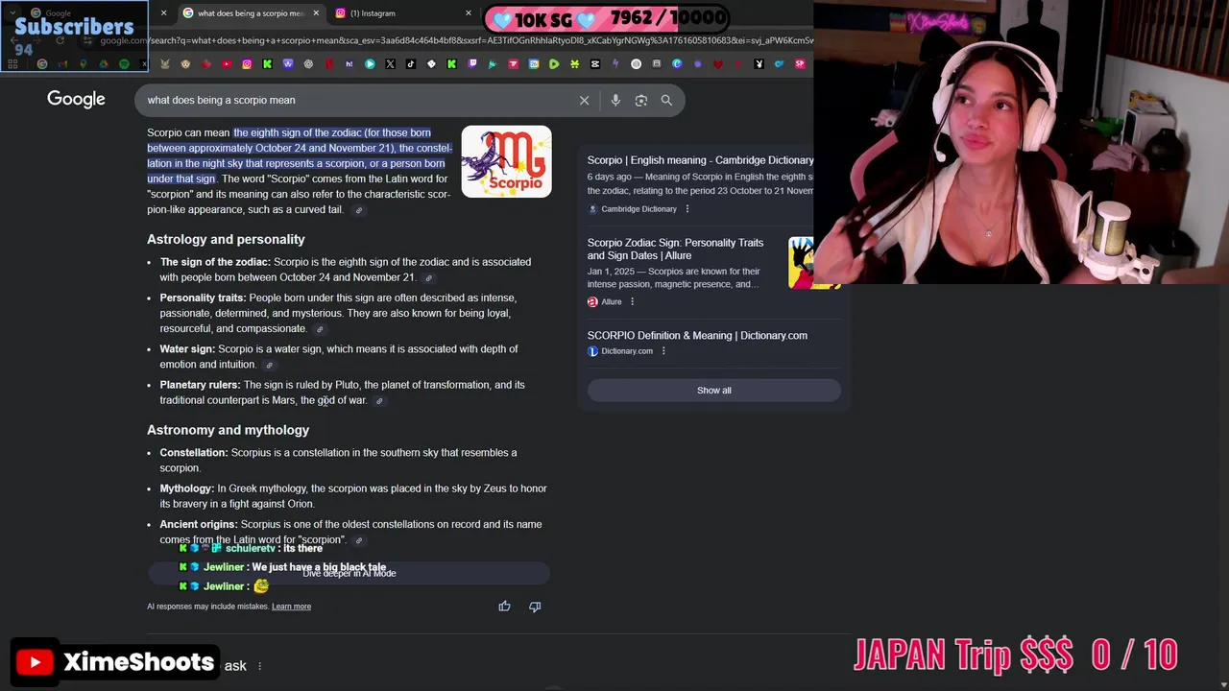
Task: Click 'Planetary rulers:' bullet label
Action: (x=200, y=385)
